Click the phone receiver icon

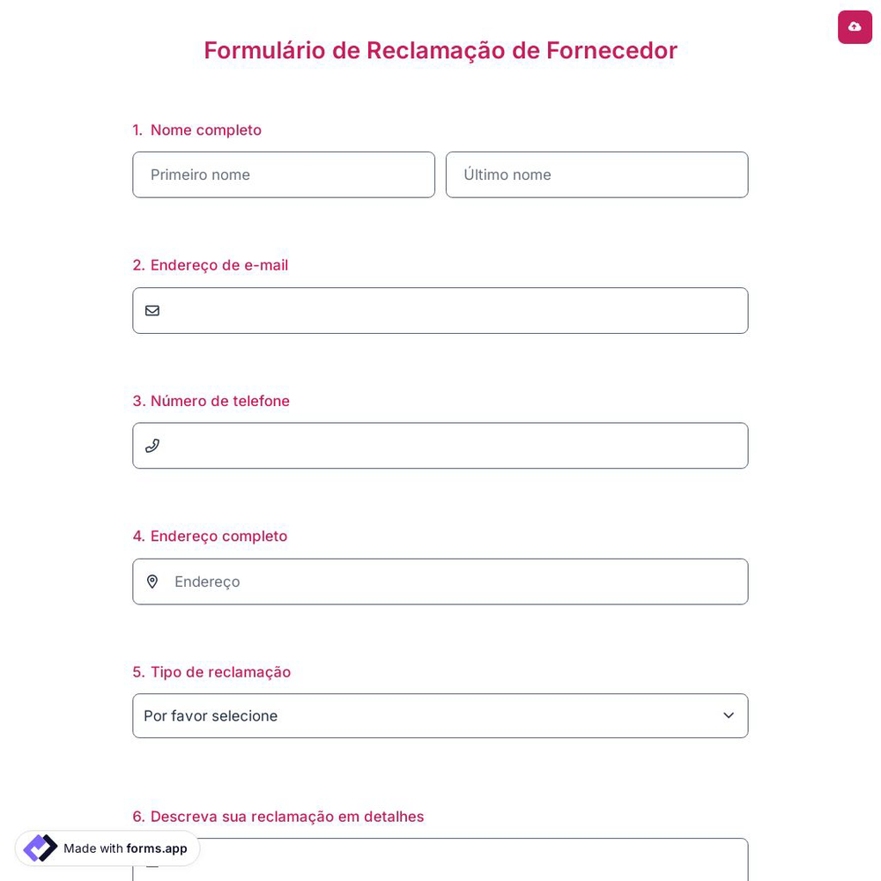tap(152, 446)
